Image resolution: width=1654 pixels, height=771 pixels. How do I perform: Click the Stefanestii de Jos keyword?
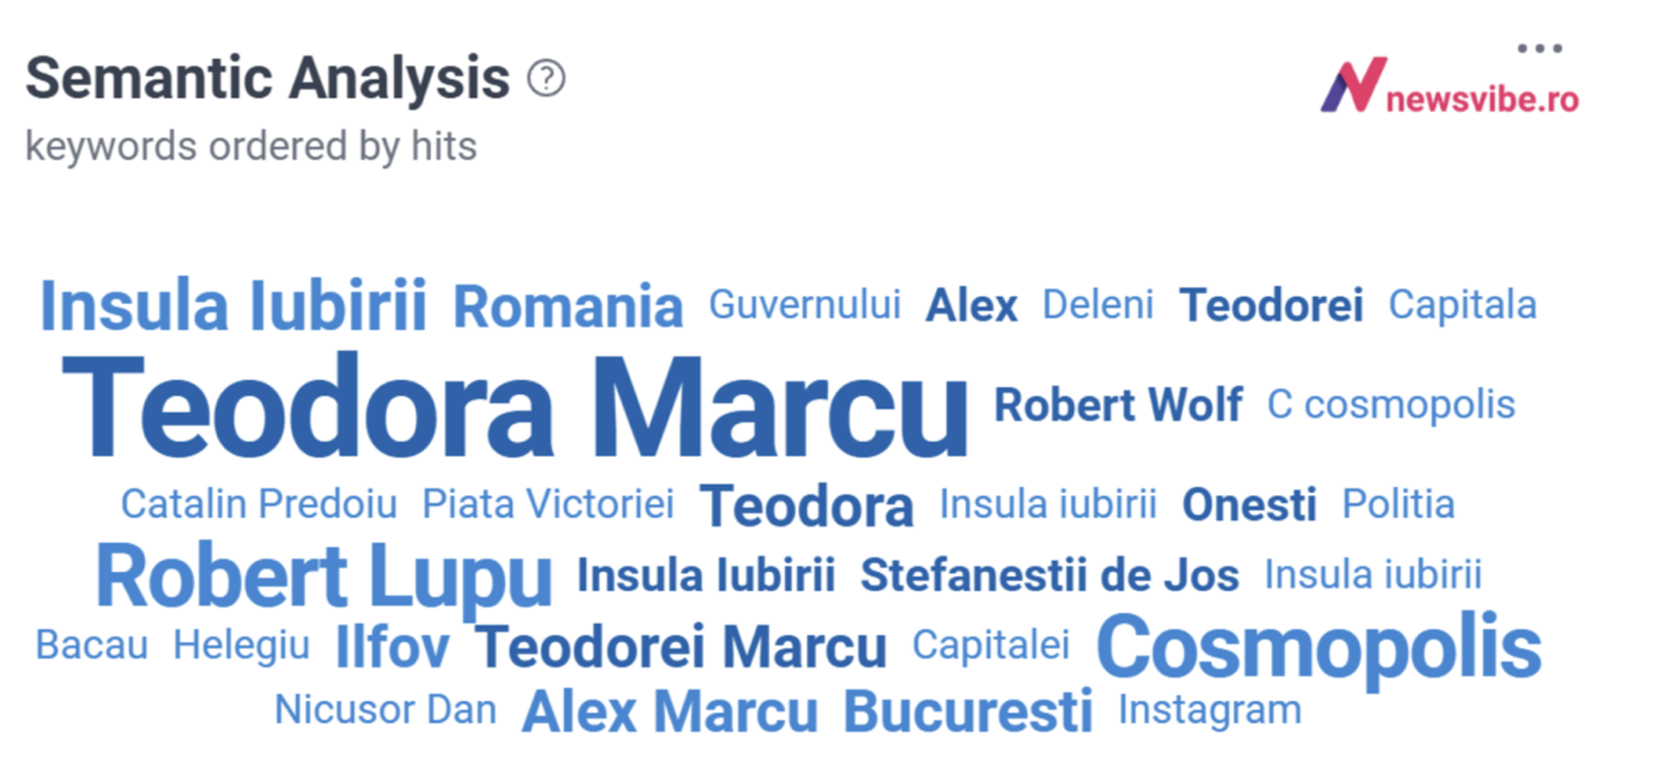1049,575
